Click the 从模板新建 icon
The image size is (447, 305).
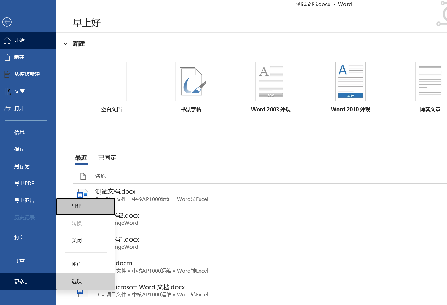(x=7, y=74)
